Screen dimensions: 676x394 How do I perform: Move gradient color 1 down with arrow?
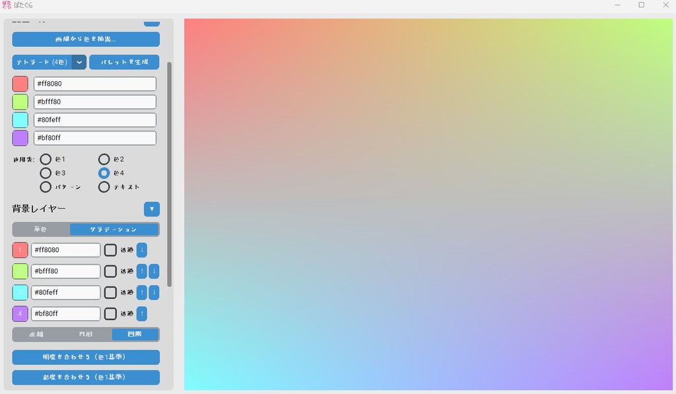coord(141,250)
